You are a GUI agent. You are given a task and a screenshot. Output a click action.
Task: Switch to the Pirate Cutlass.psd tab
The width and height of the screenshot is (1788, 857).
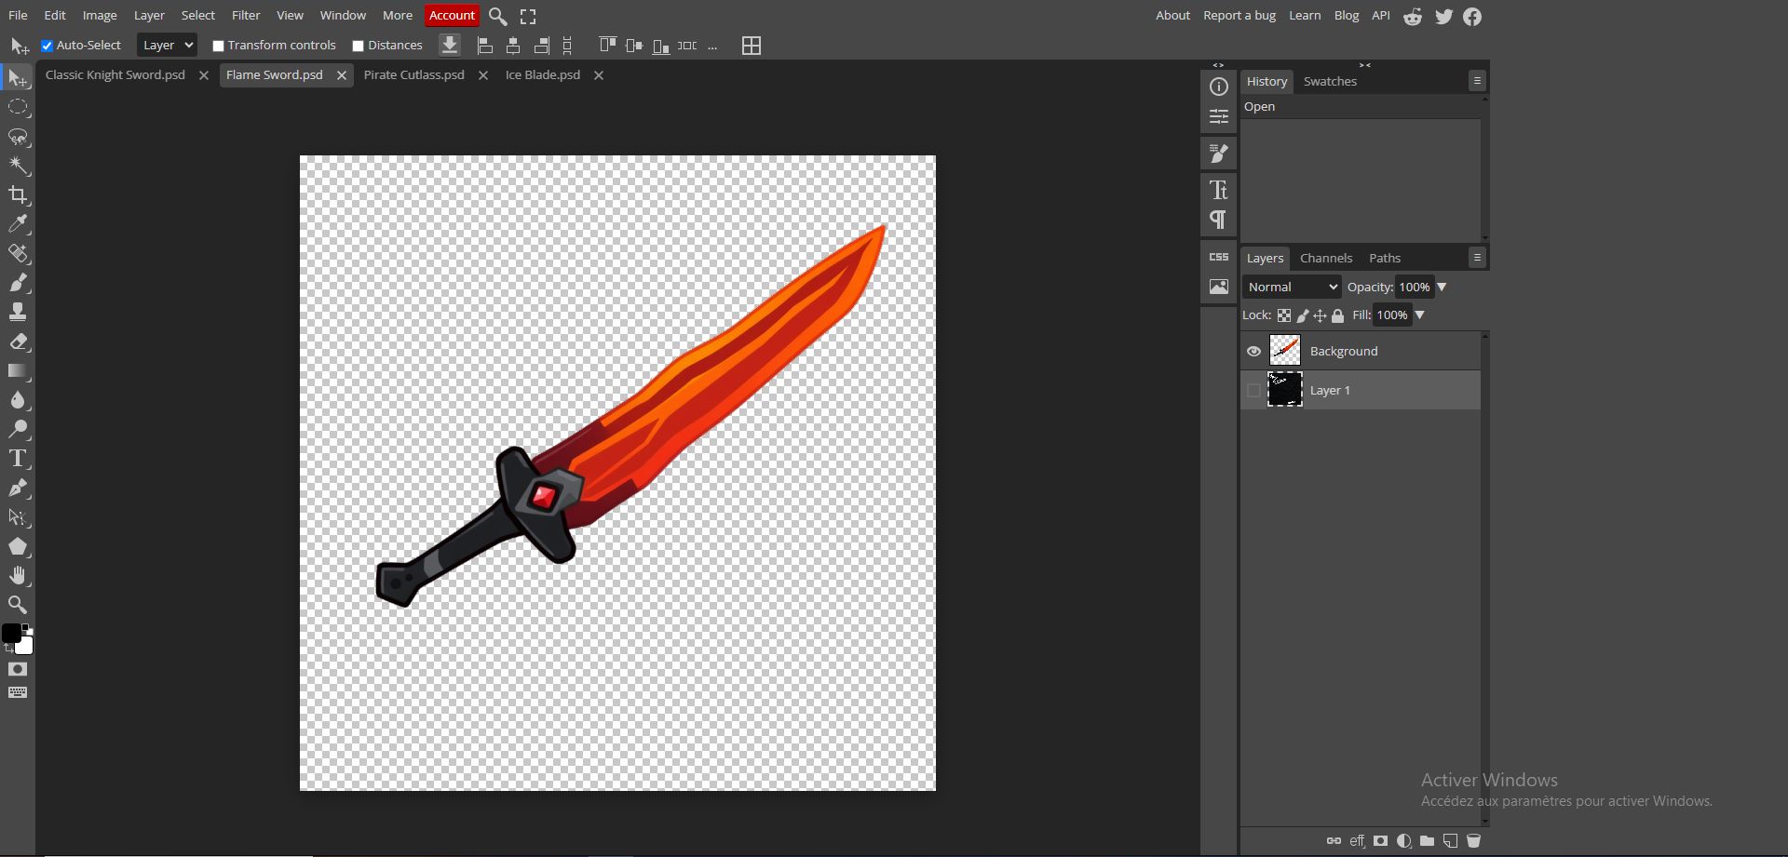click(x=413, y=75)
